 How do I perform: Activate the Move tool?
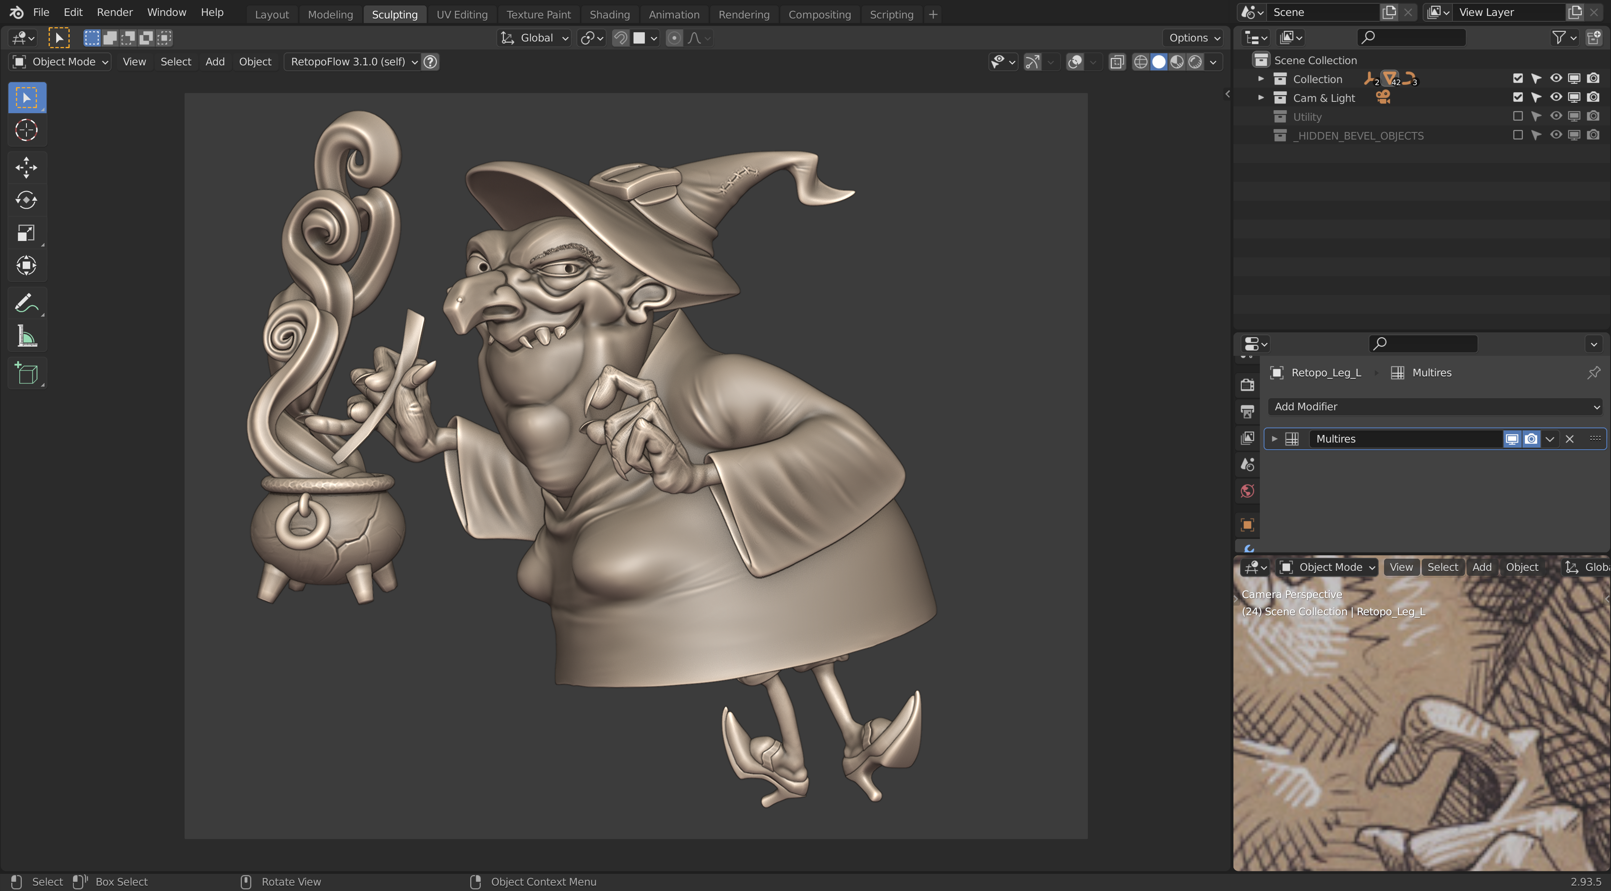pyautogui.click(x=26, y=167)
